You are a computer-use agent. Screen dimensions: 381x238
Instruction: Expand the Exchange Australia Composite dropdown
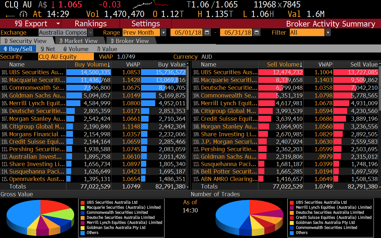(x=90, y=33)
